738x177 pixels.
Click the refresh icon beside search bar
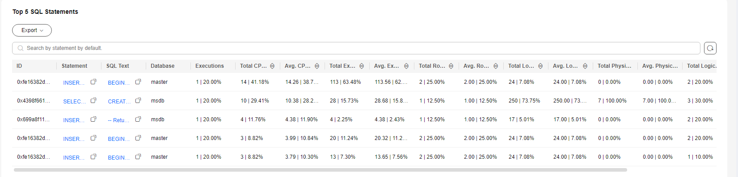(x=710, y=48)
